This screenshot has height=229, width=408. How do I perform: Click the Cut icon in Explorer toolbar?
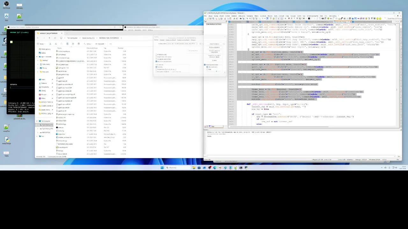50,44
